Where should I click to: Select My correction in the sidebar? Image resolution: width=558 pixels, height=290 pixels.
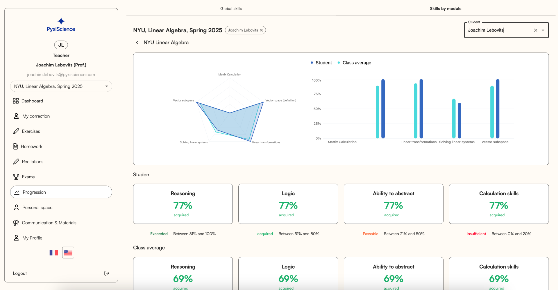(x=36, y=116)
